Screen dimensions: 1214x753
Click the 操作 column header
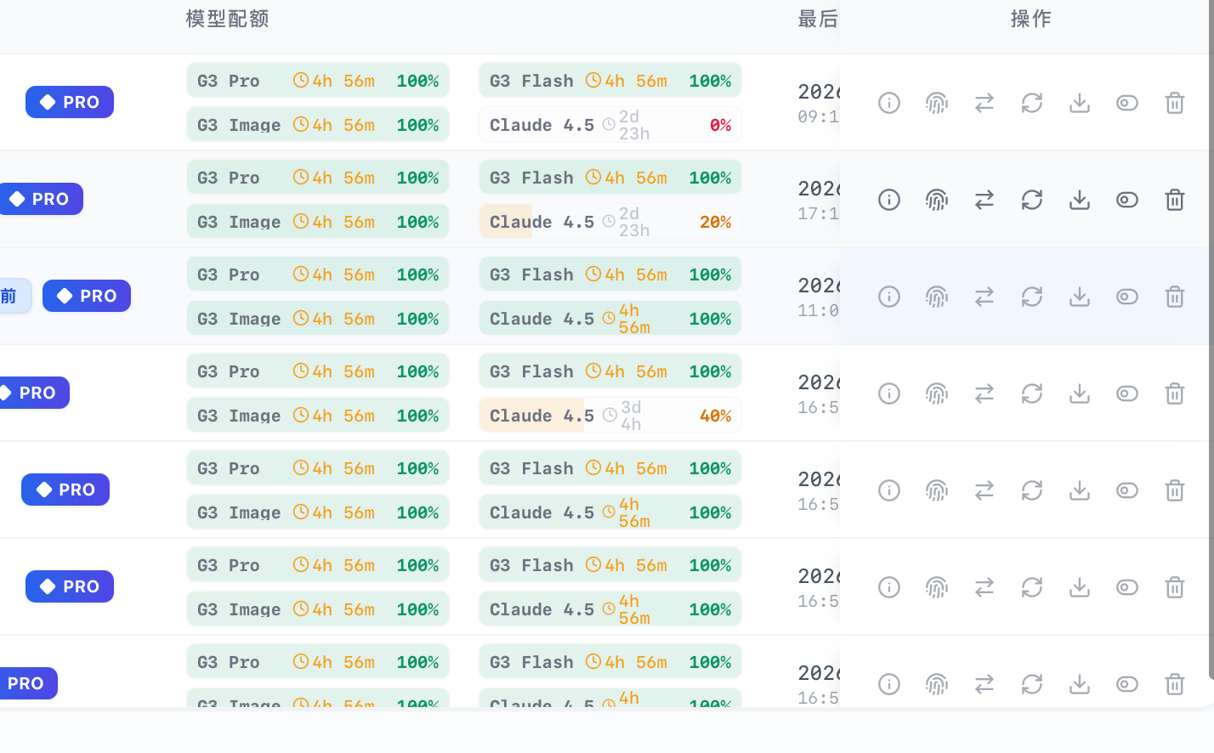1031,19
